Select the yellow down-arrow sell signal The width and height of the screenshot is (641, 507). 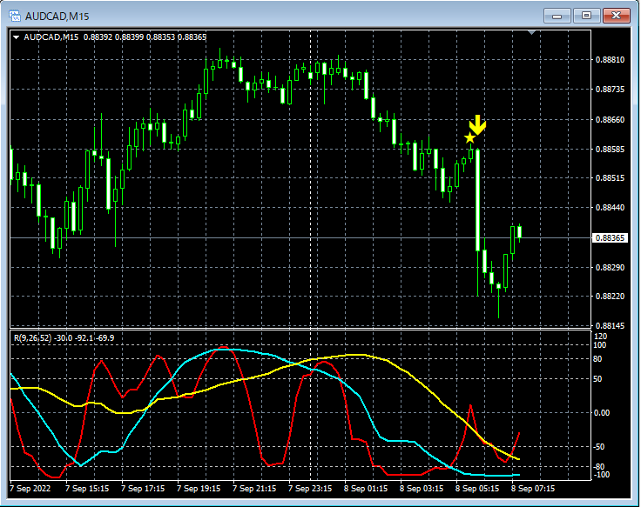pyautogui.click(x=477, y=125)
